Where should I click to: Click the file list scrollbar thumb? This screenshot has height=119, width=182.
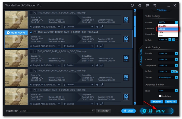click(135, 26)
